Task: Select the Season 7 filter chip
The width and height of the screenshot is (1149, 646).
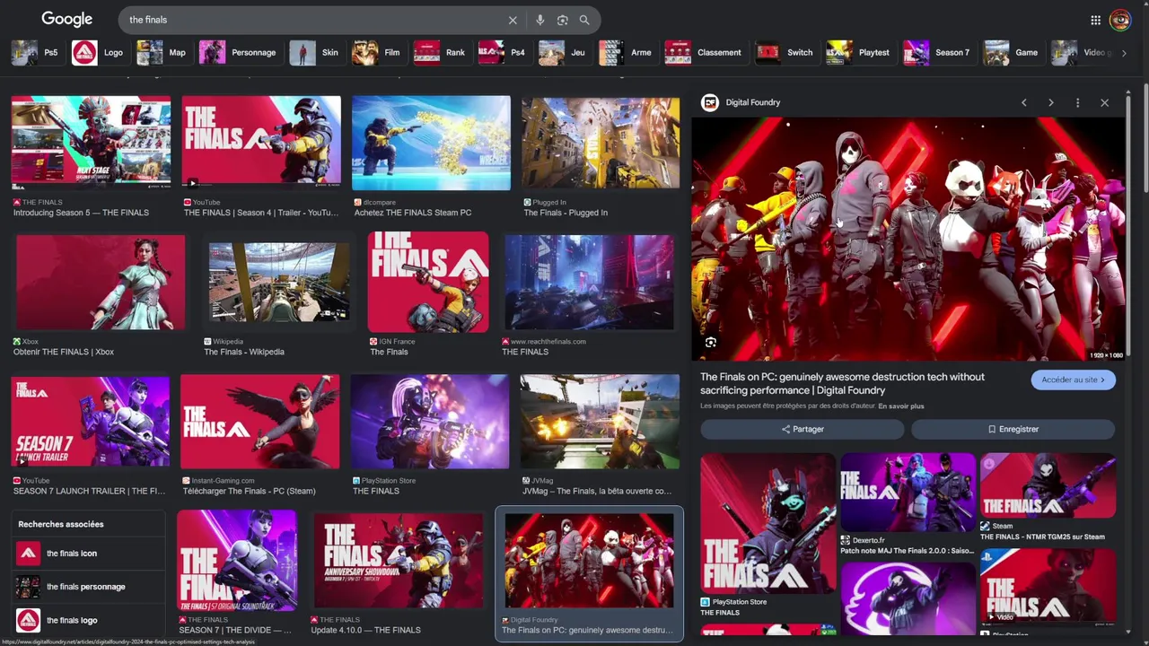Action: tap(938, 52)
